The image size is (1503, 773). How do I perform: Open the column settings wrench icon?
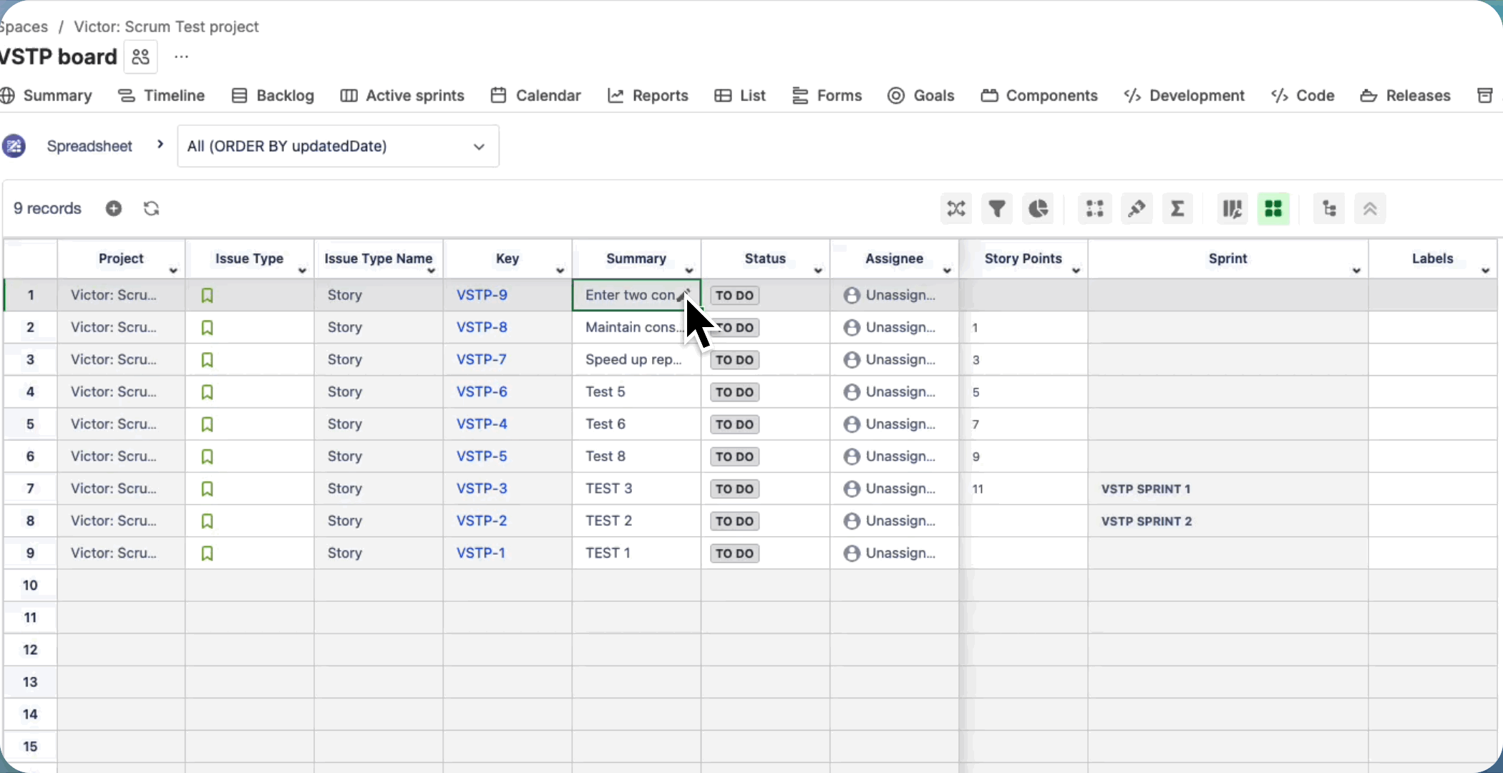1232,209
